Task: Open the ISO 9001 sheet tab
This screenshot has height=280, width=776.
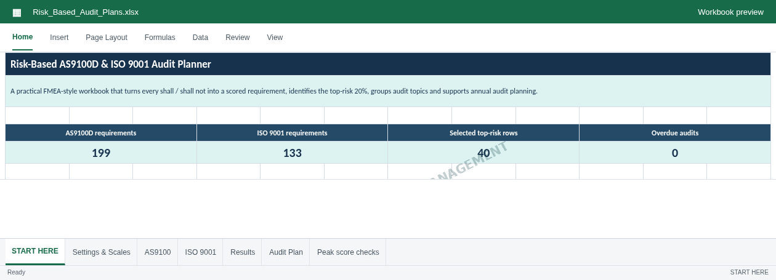Action: click(201, 252)
